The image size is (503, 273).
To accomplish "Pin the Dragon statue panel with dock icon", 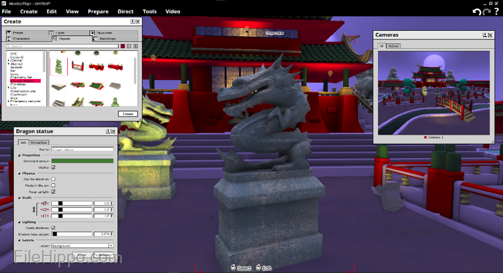I will pyautogui.click(x=108, y=131).
